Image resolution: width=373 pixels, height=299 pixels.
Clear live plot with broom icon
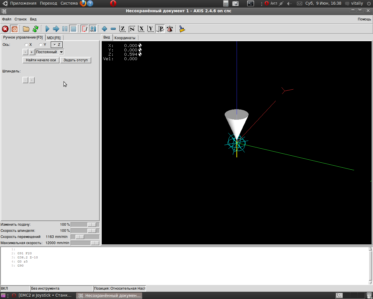tap(182, 29)
